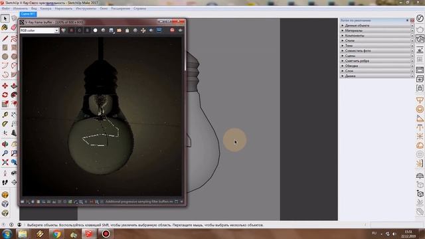Click the rendered bulb image in frame buffer
The width and height of the screenshot is (425, 239).
tap(102, 117)
